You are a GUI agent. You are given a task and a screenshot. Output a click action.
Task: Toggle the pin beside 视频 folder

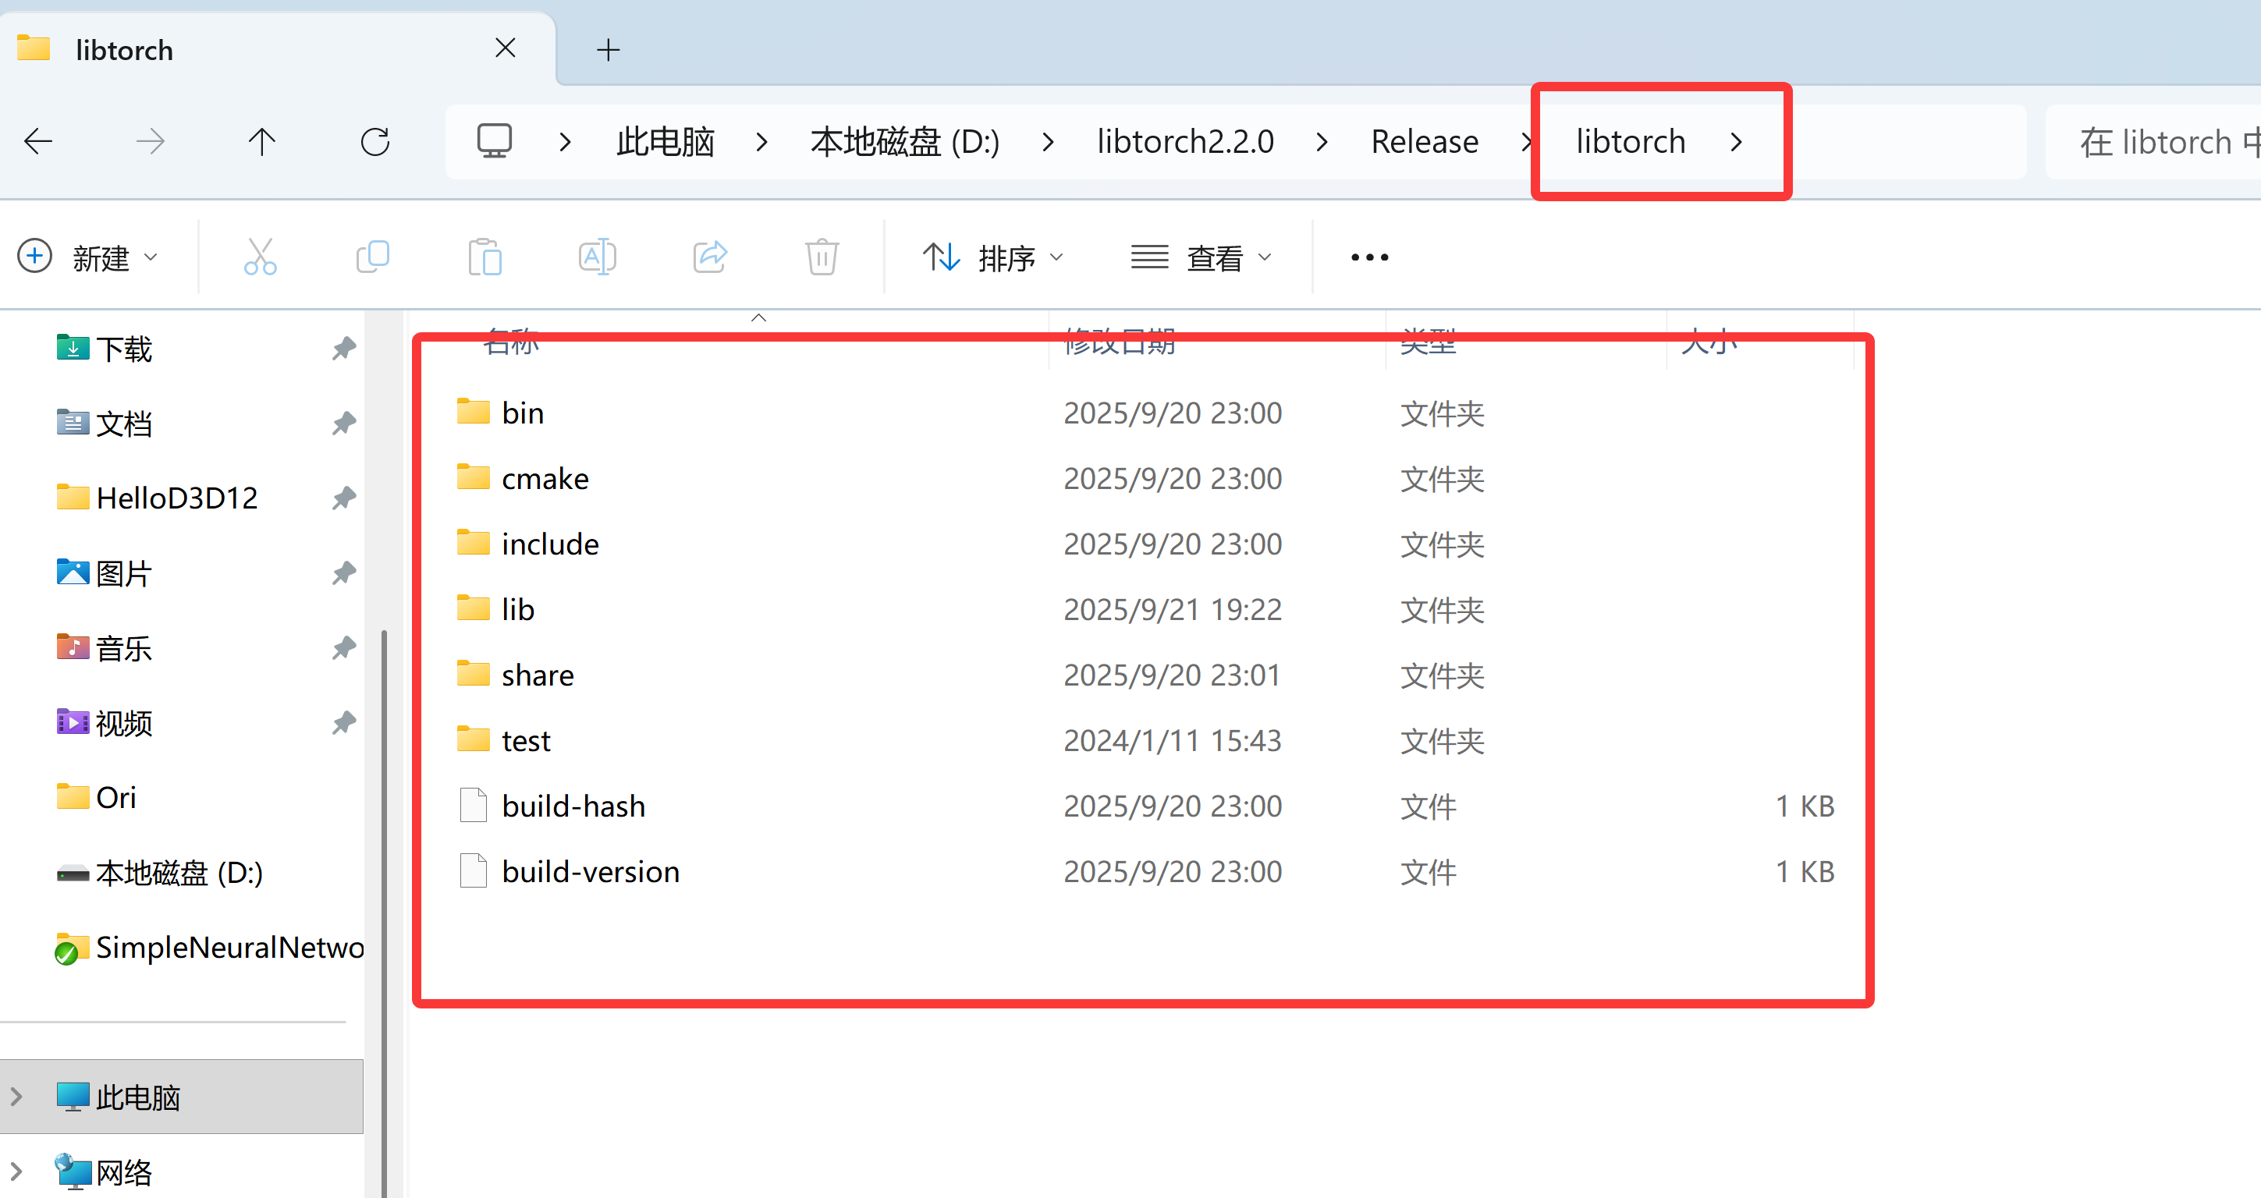click(x=343, y=722)
